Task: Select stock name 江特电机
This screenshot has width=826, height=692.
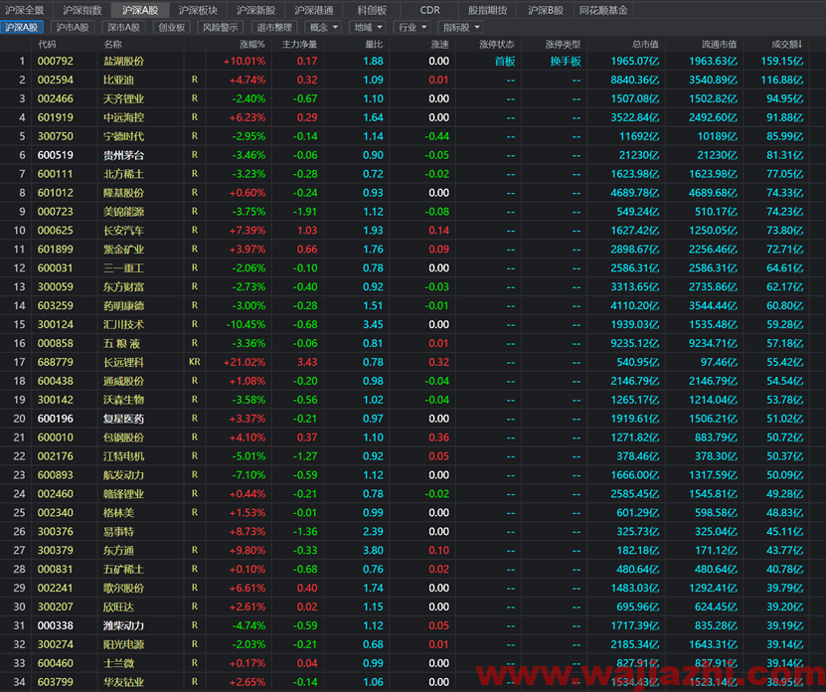Action: coord(124,456)
